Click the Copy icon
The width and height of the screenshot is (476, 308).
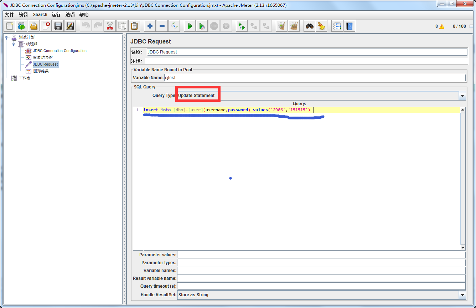tap(122, 26)
